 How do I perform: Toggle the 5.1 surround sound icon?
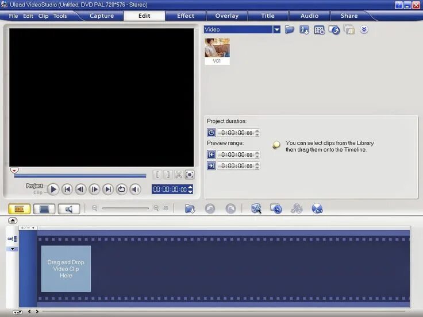click(x=317, y=208)
